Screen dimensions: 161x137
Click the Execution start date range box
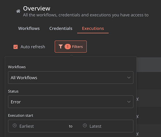71,126
